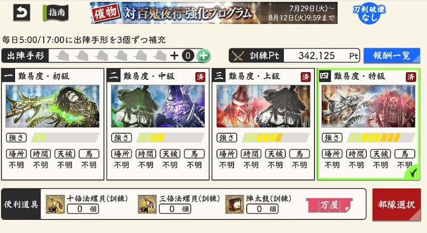Click the 済 stamp on 中級 card
The width and height of the screenshot is (427, 233).
[x=200, y=77]
